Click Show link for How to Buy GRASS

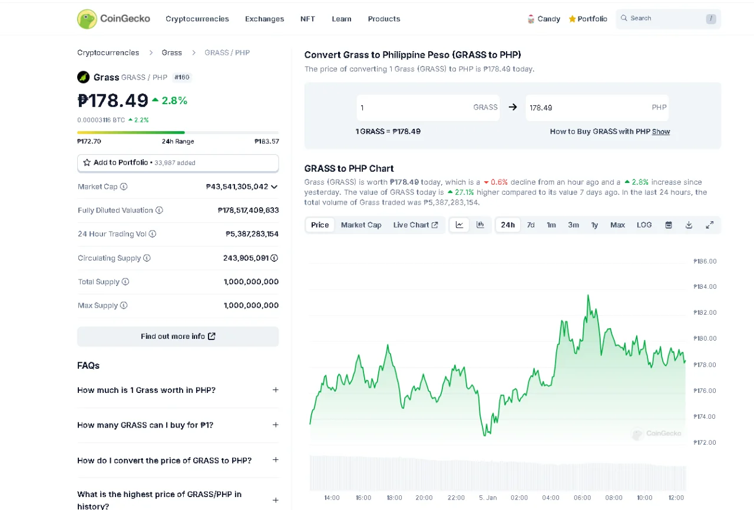click(x=661, y=132)
